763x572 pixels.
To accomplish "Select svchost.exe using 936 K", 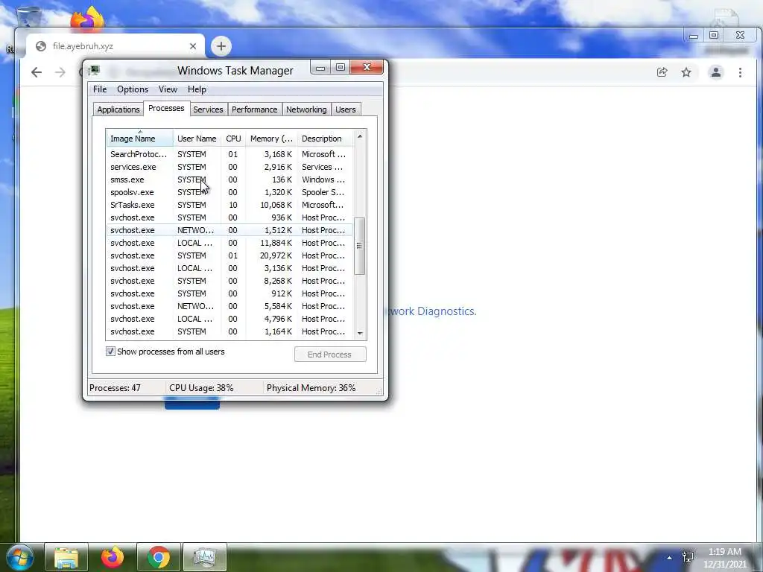I will tap(229, 217).
